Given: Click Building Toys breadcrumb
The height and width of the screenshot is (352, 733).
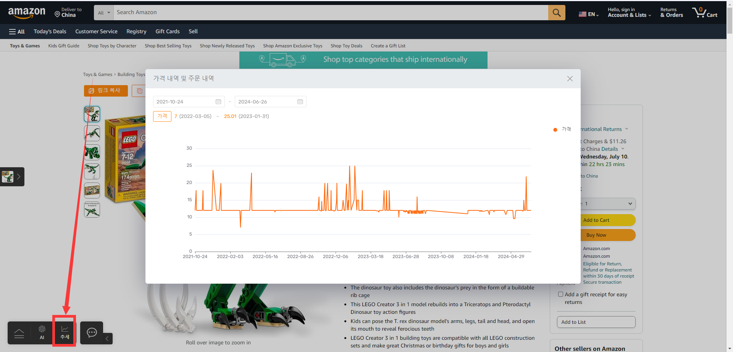Looking at the screenshot, I should [x=131, y=74].
